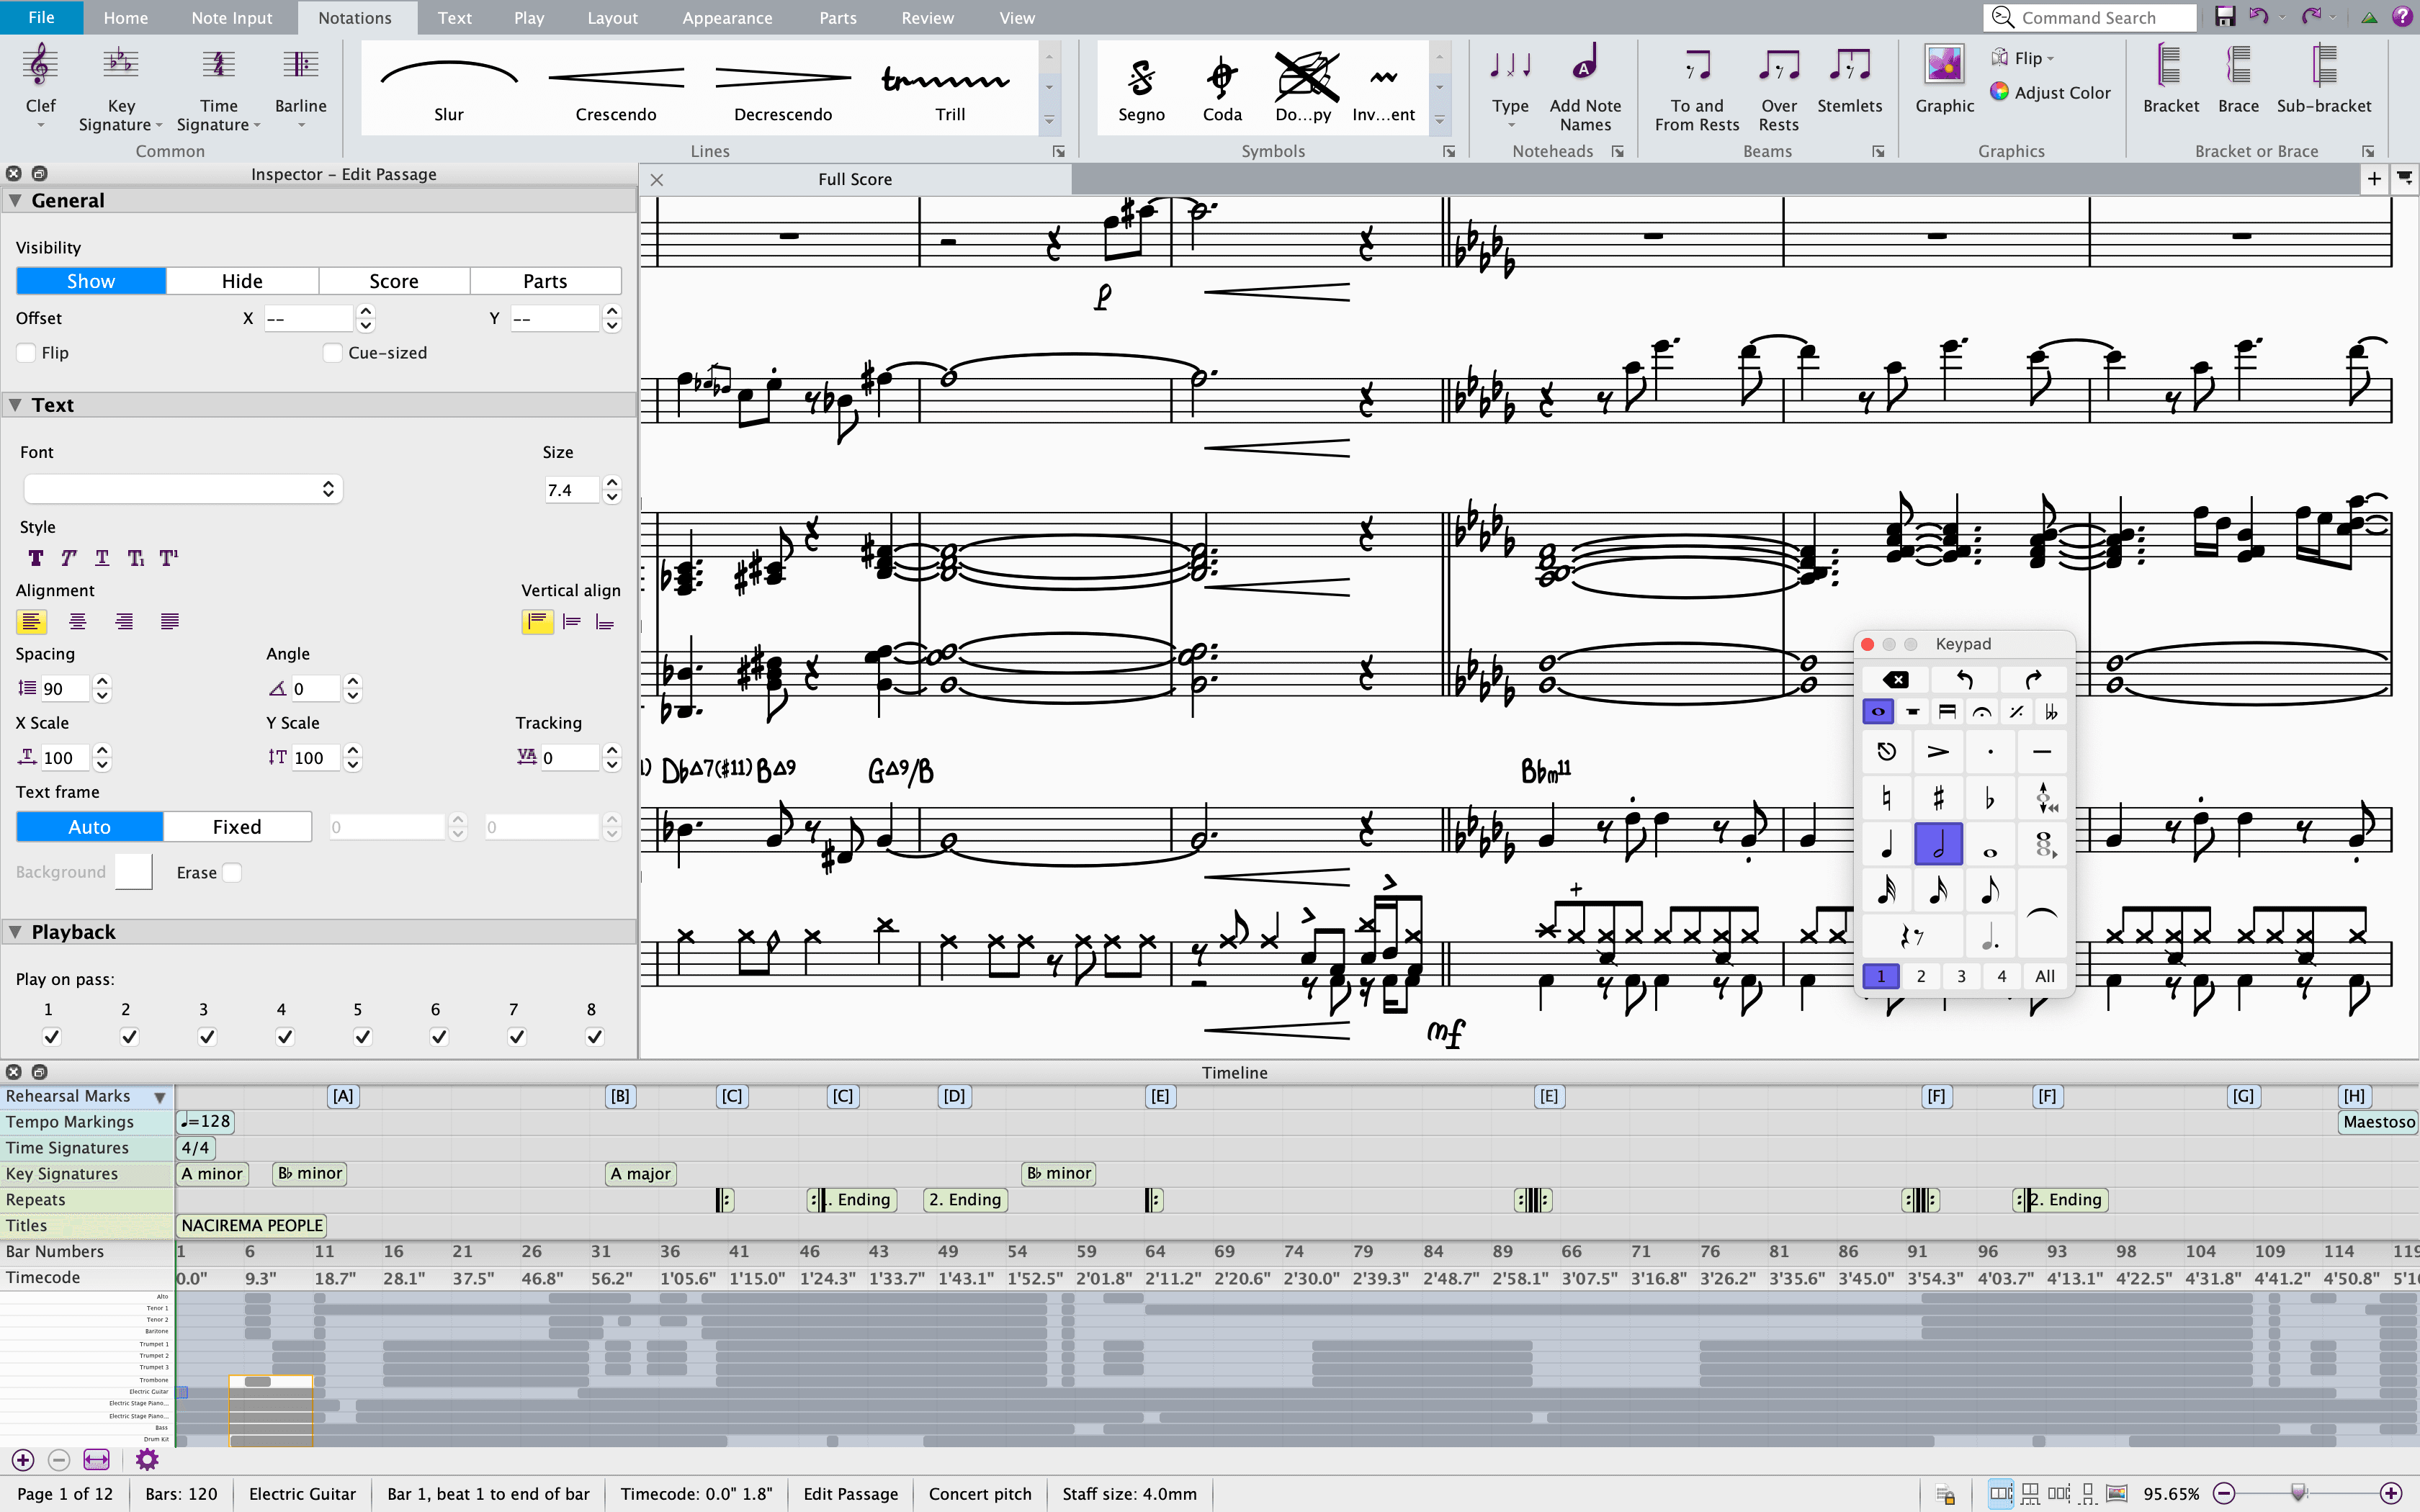Add a Sub-bracket
Screen dimensions: 2420x1512
(2323, 80)
